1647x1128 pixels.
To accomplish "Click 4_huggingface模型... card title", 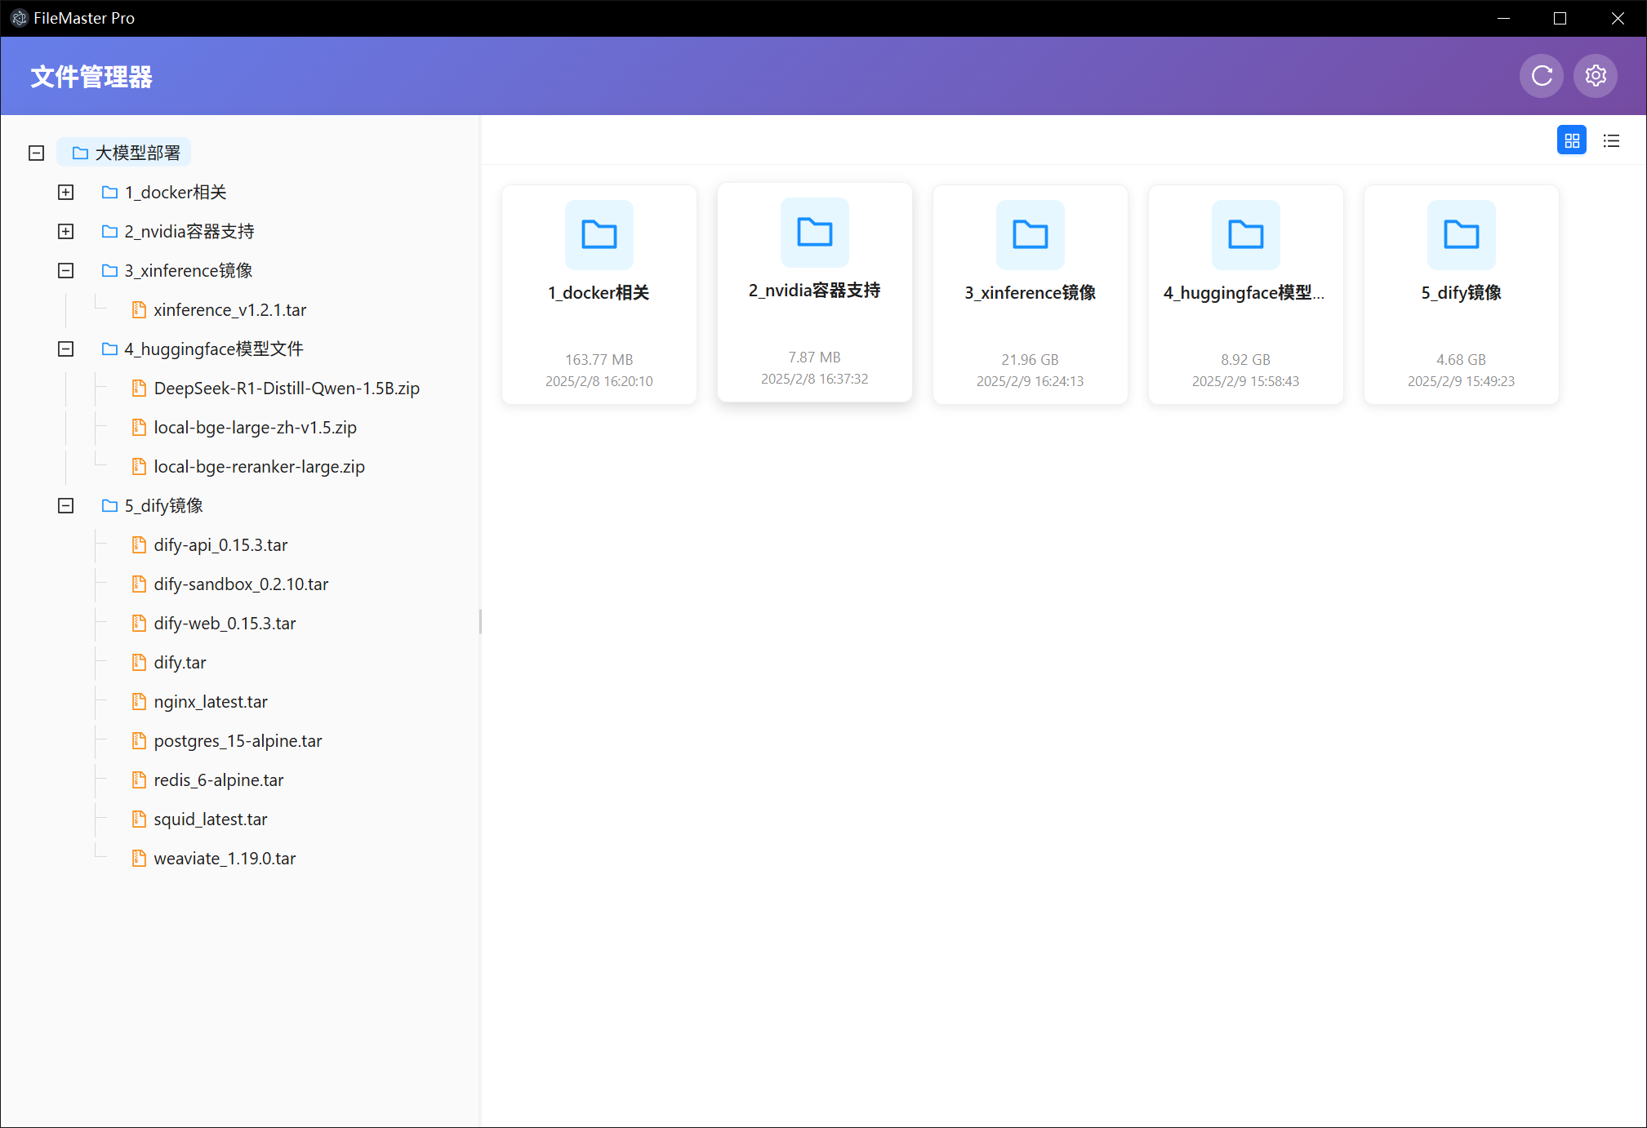I will click(1244, 292).
